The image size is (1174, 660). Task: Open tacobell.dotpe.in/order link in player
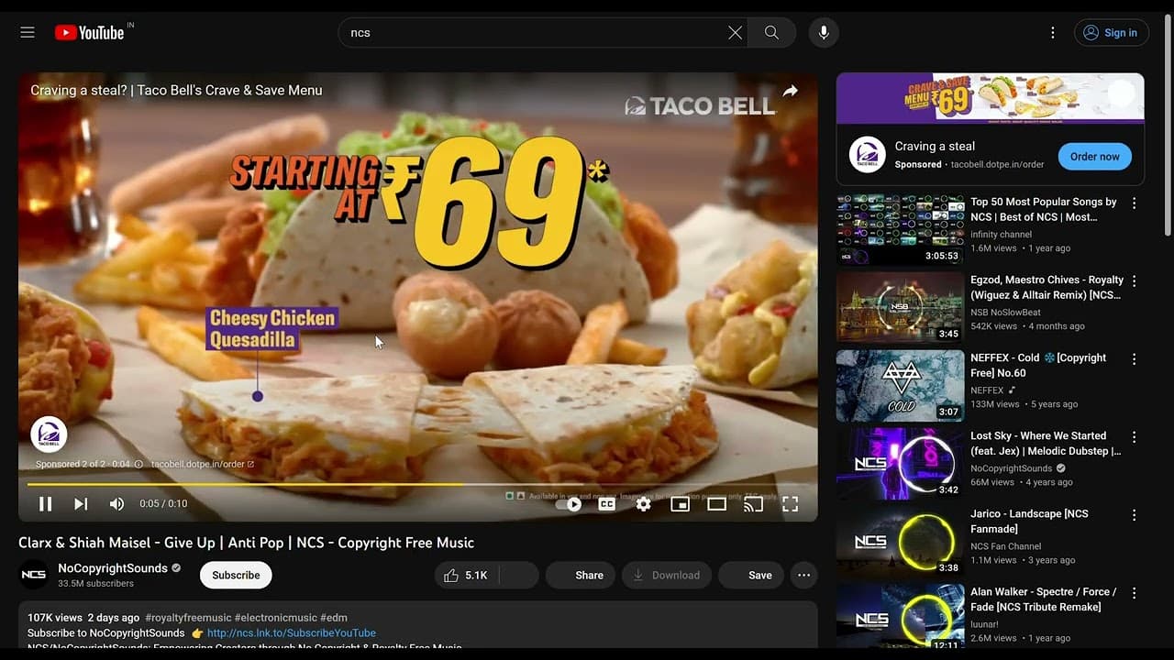coord(202,464)
